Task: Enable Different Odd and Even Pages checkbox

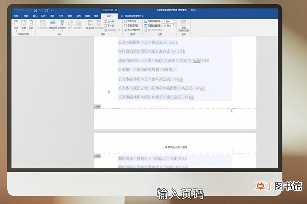Action: [126, 25]
